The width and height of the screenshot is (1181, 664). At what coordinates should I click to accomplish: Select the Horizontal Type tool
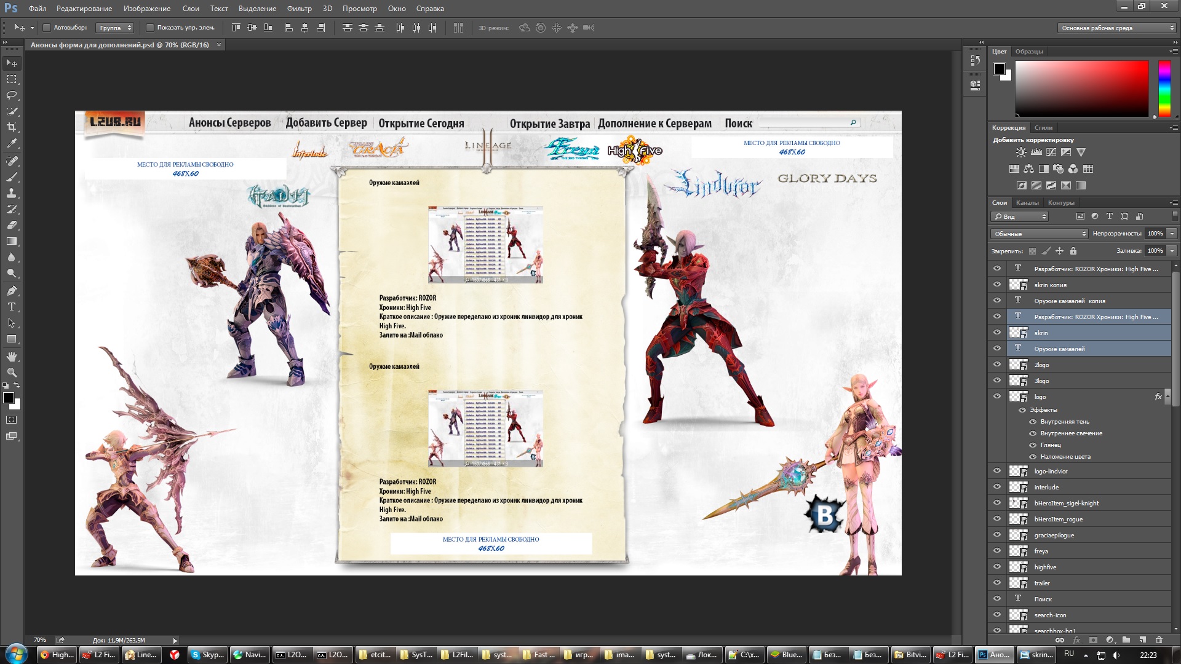tap(12, 307)
